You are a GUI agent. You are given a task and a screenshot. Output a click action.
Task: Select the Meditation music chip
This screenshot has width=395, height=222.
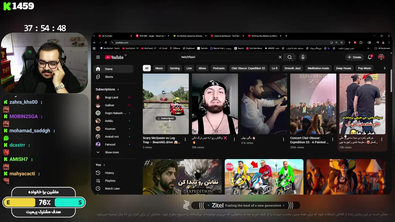[x=318, y=68]
